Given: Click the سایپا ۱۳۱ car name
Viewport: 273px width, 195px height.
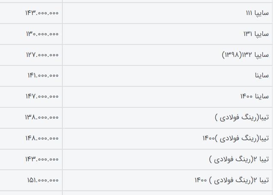Looking at the screenshot, I should 257,34.
